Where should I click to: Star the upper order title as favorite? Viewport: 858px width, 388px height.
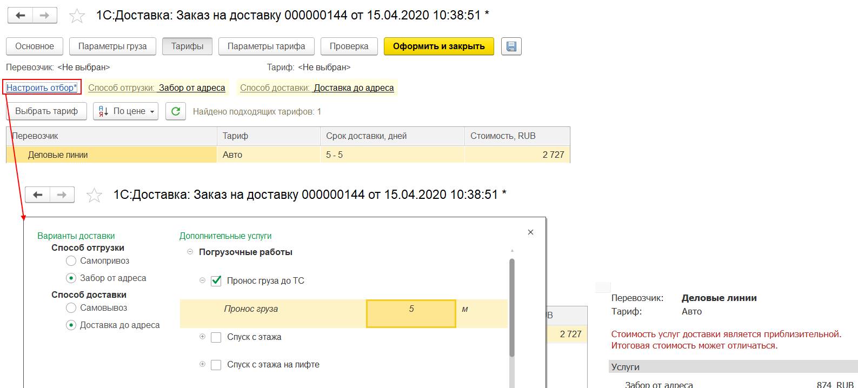coord(77,16)
